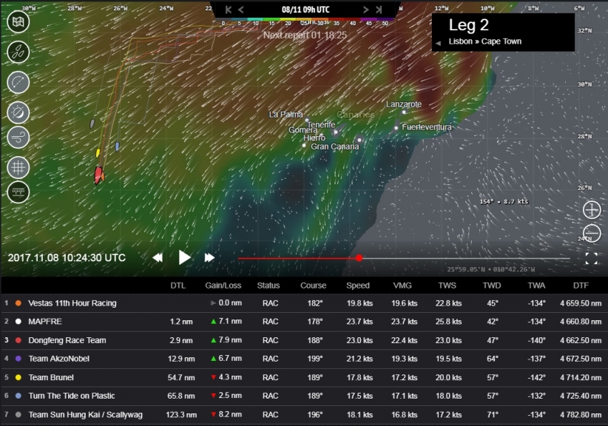The width and height of the screenshot is (608, 426).
Task: Go to previous weather report
Action: [241, 10]
